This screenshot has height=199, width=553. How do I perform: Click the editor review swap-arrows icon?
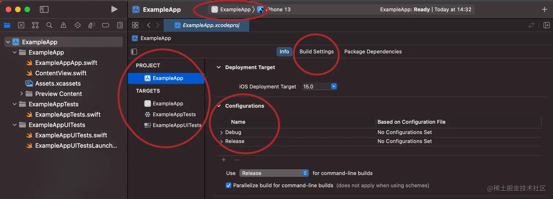click(x=531, y=25)
